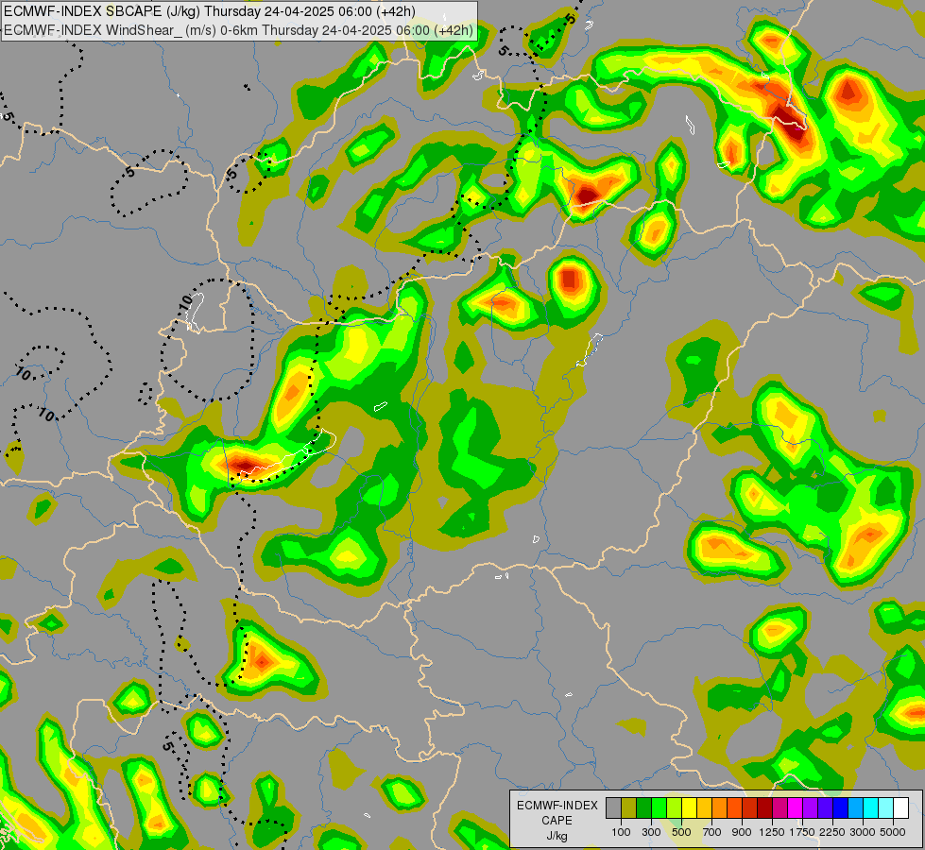Click the '500' tick label in legend

(681, 832)
